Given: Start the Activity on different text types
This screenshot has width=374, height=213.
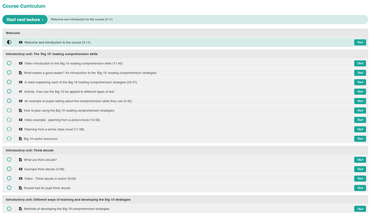Looking at the screenshot, I should (x=360, y=91).
